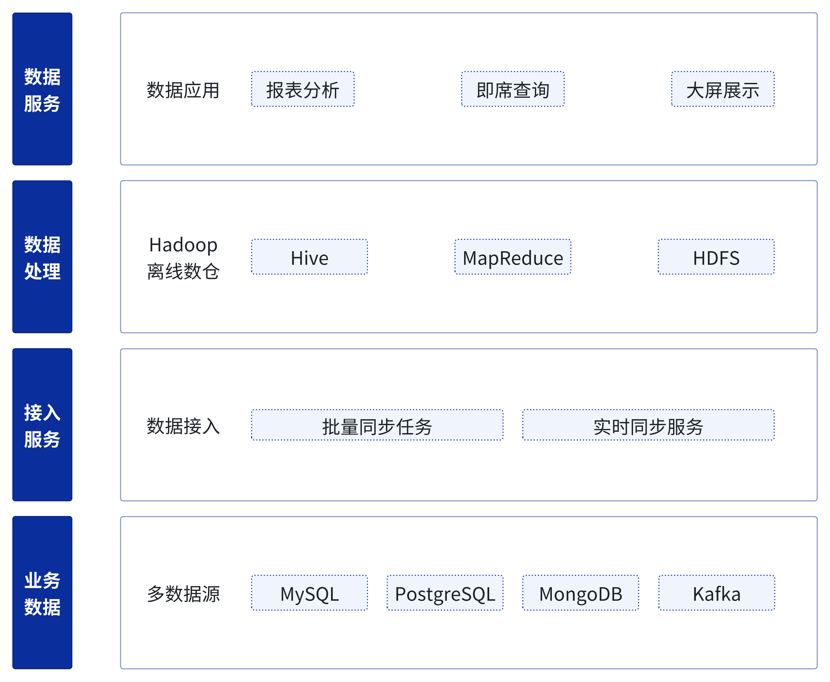Image resolution: width=830 pixels, height=682 pixels.
Task: Click the 报表分析 box
Action: point(303,89)
